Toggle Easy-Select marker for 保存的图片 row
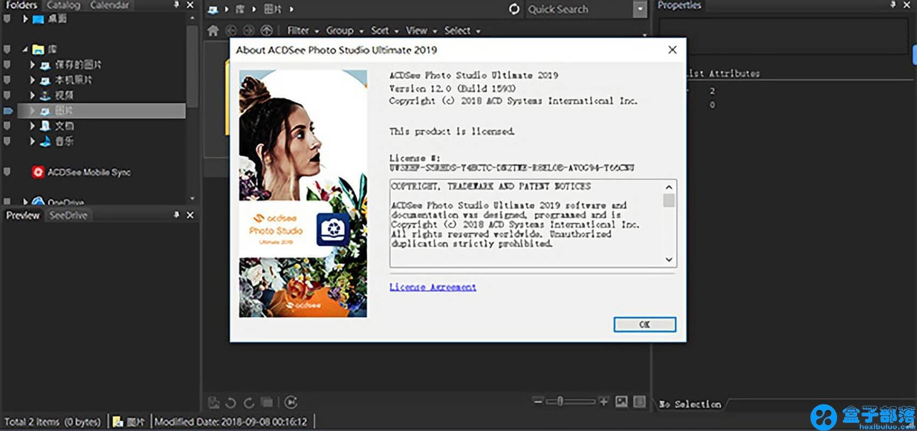This screenshot has width=917, height=431. (7, 65)
